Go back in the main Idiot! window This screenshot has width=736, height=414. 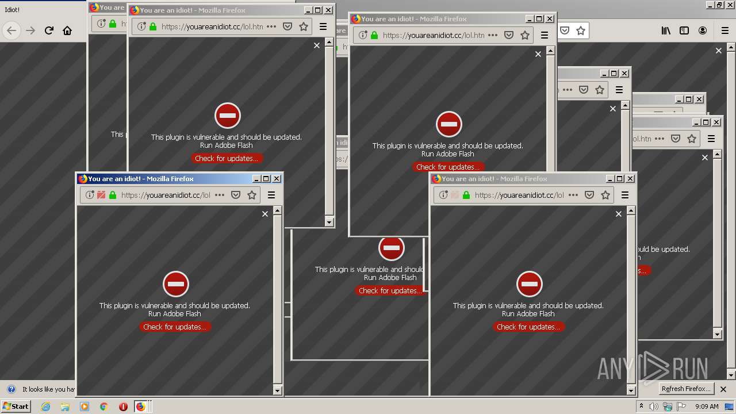[11, 30]
